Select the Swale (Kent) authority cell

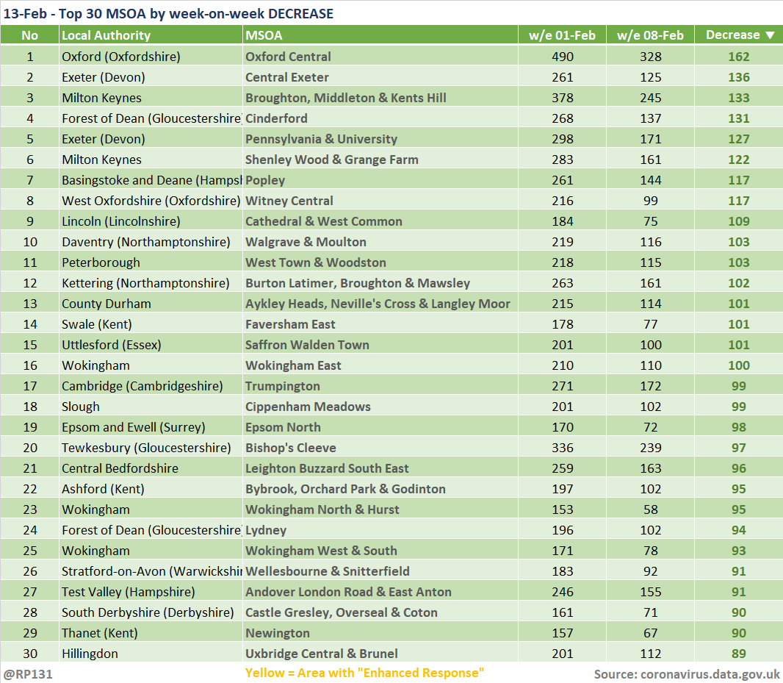pos(151,324)
